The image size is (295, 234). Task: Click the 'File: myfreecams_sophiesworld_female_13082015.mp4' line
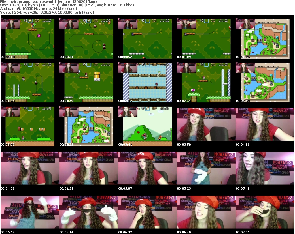tap(49, 2)
